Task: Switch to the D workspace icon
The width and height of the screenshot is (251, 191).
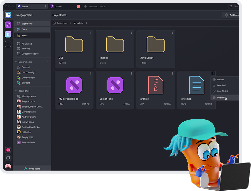Action: tap(8, 34)
